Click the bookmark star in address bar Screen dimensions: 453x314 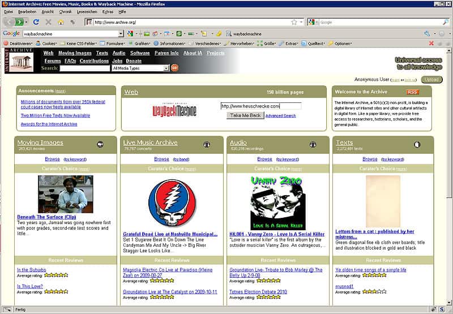[294, 22]
